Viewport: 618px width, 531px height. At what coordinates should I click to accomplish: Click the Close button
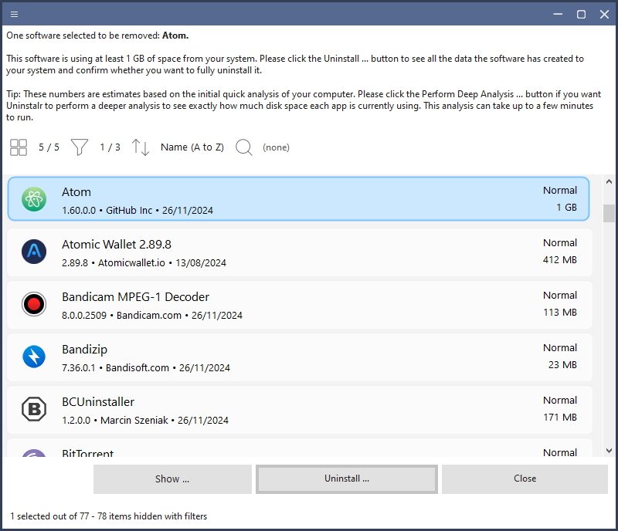pos(525,479)
